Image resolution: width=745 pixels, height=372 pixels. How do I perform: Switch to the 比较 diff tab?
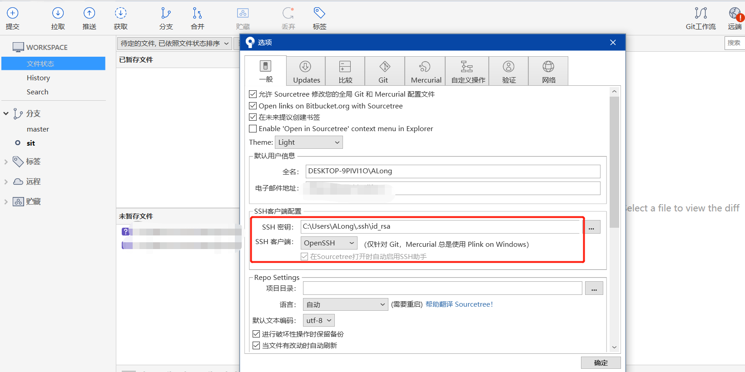click(345, 71)
